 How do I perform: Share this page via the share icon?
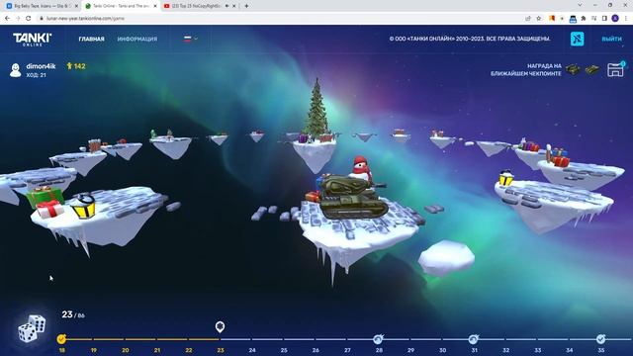pos(528,19)
